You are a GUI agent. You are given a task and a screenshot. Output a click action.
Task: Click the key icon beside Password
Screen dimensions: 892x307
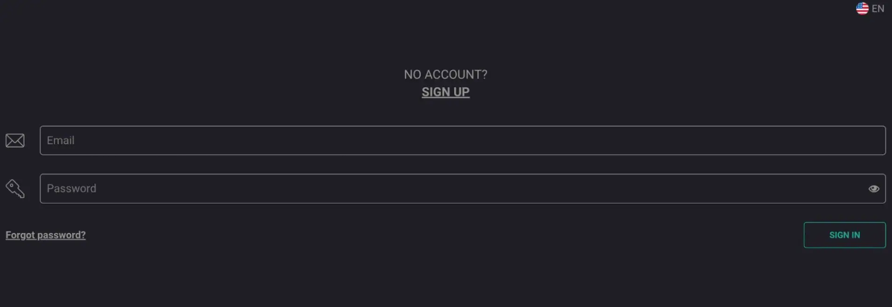click(x=15, y=189)
